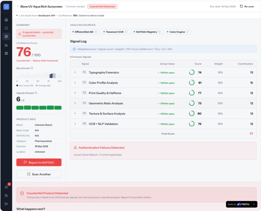Click score ring for Color Profile Analysis

tap(191, 82)
